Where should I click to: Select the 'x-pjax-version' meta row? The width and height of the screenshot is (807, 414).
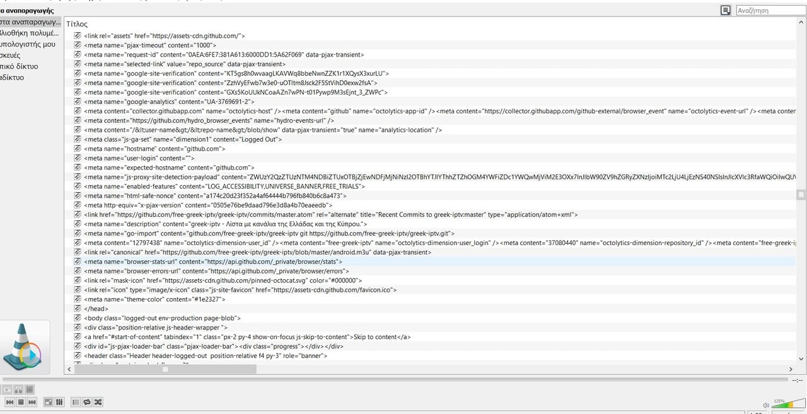click(431, 205)
